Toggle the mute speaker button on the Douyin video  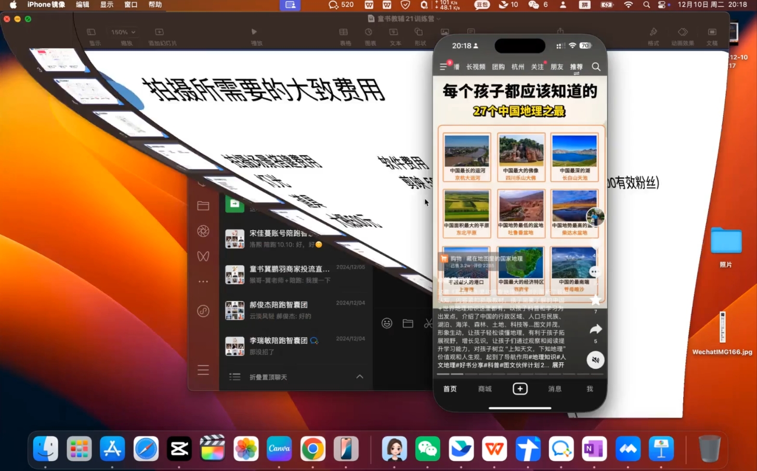point(595,360)
